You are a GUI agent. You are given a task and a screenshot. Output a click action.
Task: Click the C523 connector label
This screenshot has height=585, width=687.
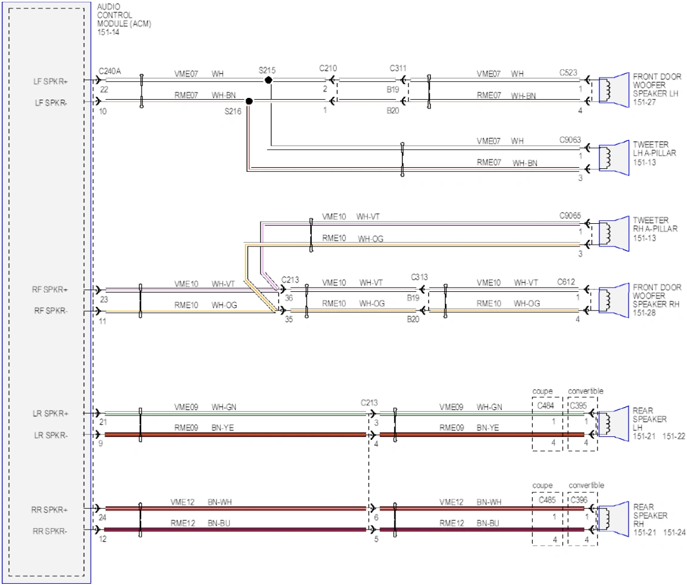pos(568,73)
